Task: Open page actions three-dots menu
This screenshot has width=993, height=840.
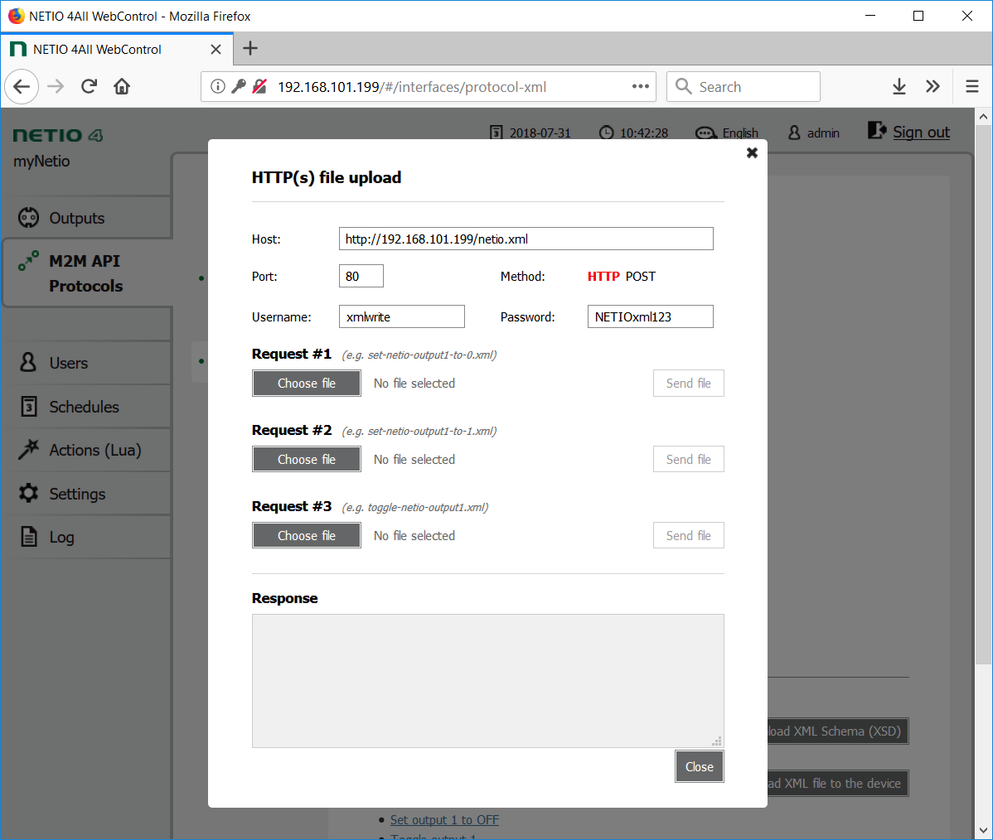Action: coord(640,86)
